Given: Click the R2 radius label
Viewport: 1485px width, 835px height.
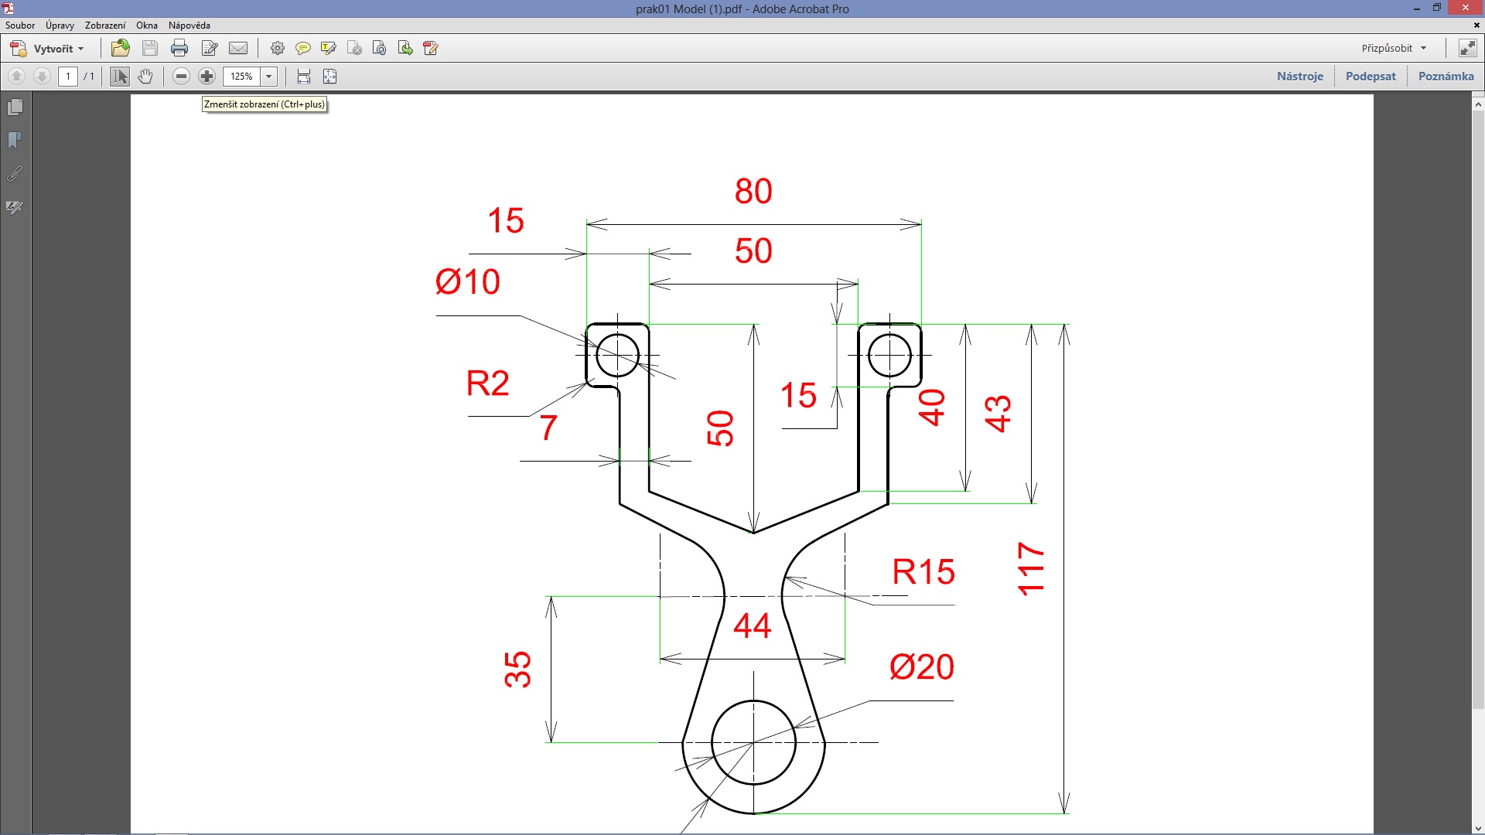Looking at the screenshot, I should [488, 383].
